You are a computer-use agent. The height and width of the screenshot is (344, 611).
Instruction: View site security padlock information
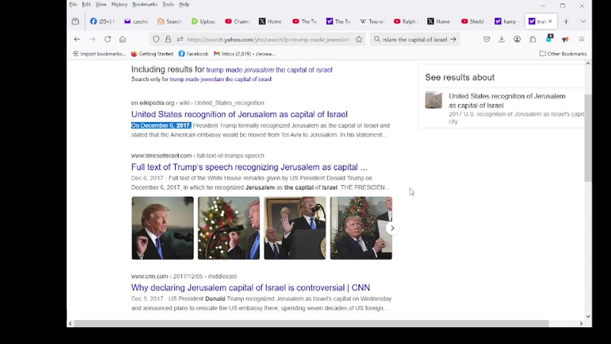[168, 39]
